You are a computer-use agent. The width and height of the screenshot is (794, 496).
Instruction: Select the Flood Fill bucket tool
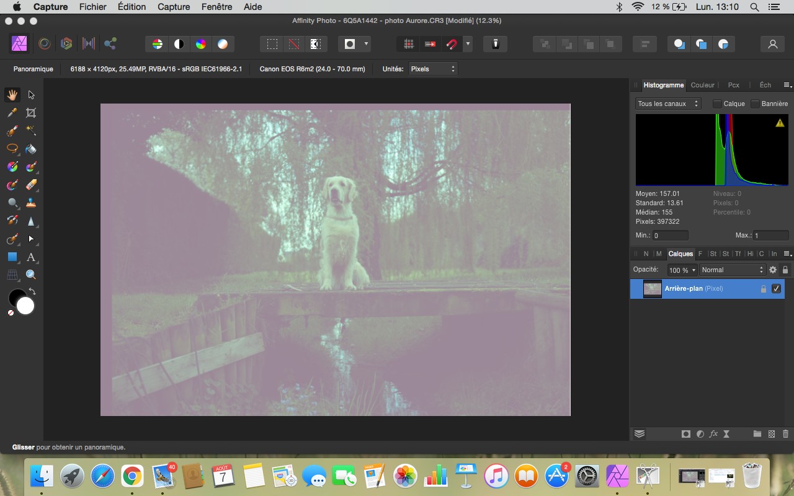[31, 149]
